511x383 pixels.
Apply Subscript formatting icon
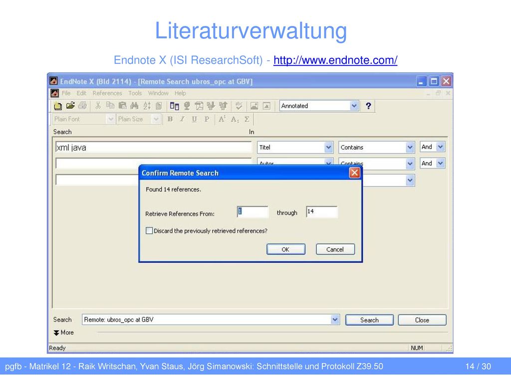pyautogui.click(x=235, y=119)
